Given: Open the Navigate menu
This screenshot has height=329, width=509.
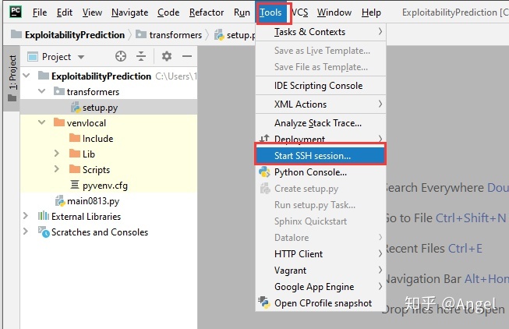Looking at the screenshot, I should [x=130, y=12].
